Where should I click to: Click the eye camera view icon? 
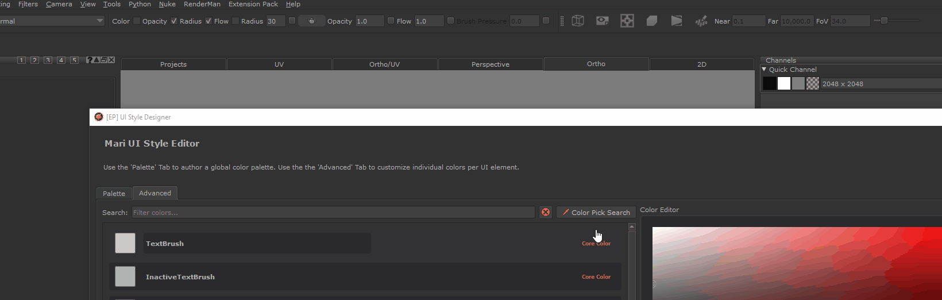[602, 21]
